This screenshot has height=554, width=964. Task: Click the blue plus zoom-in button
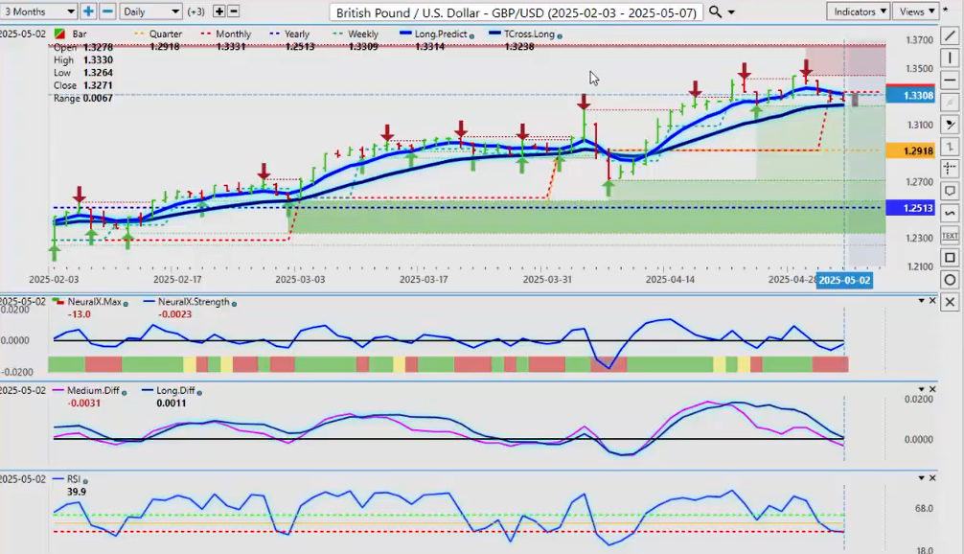point(88,12)
